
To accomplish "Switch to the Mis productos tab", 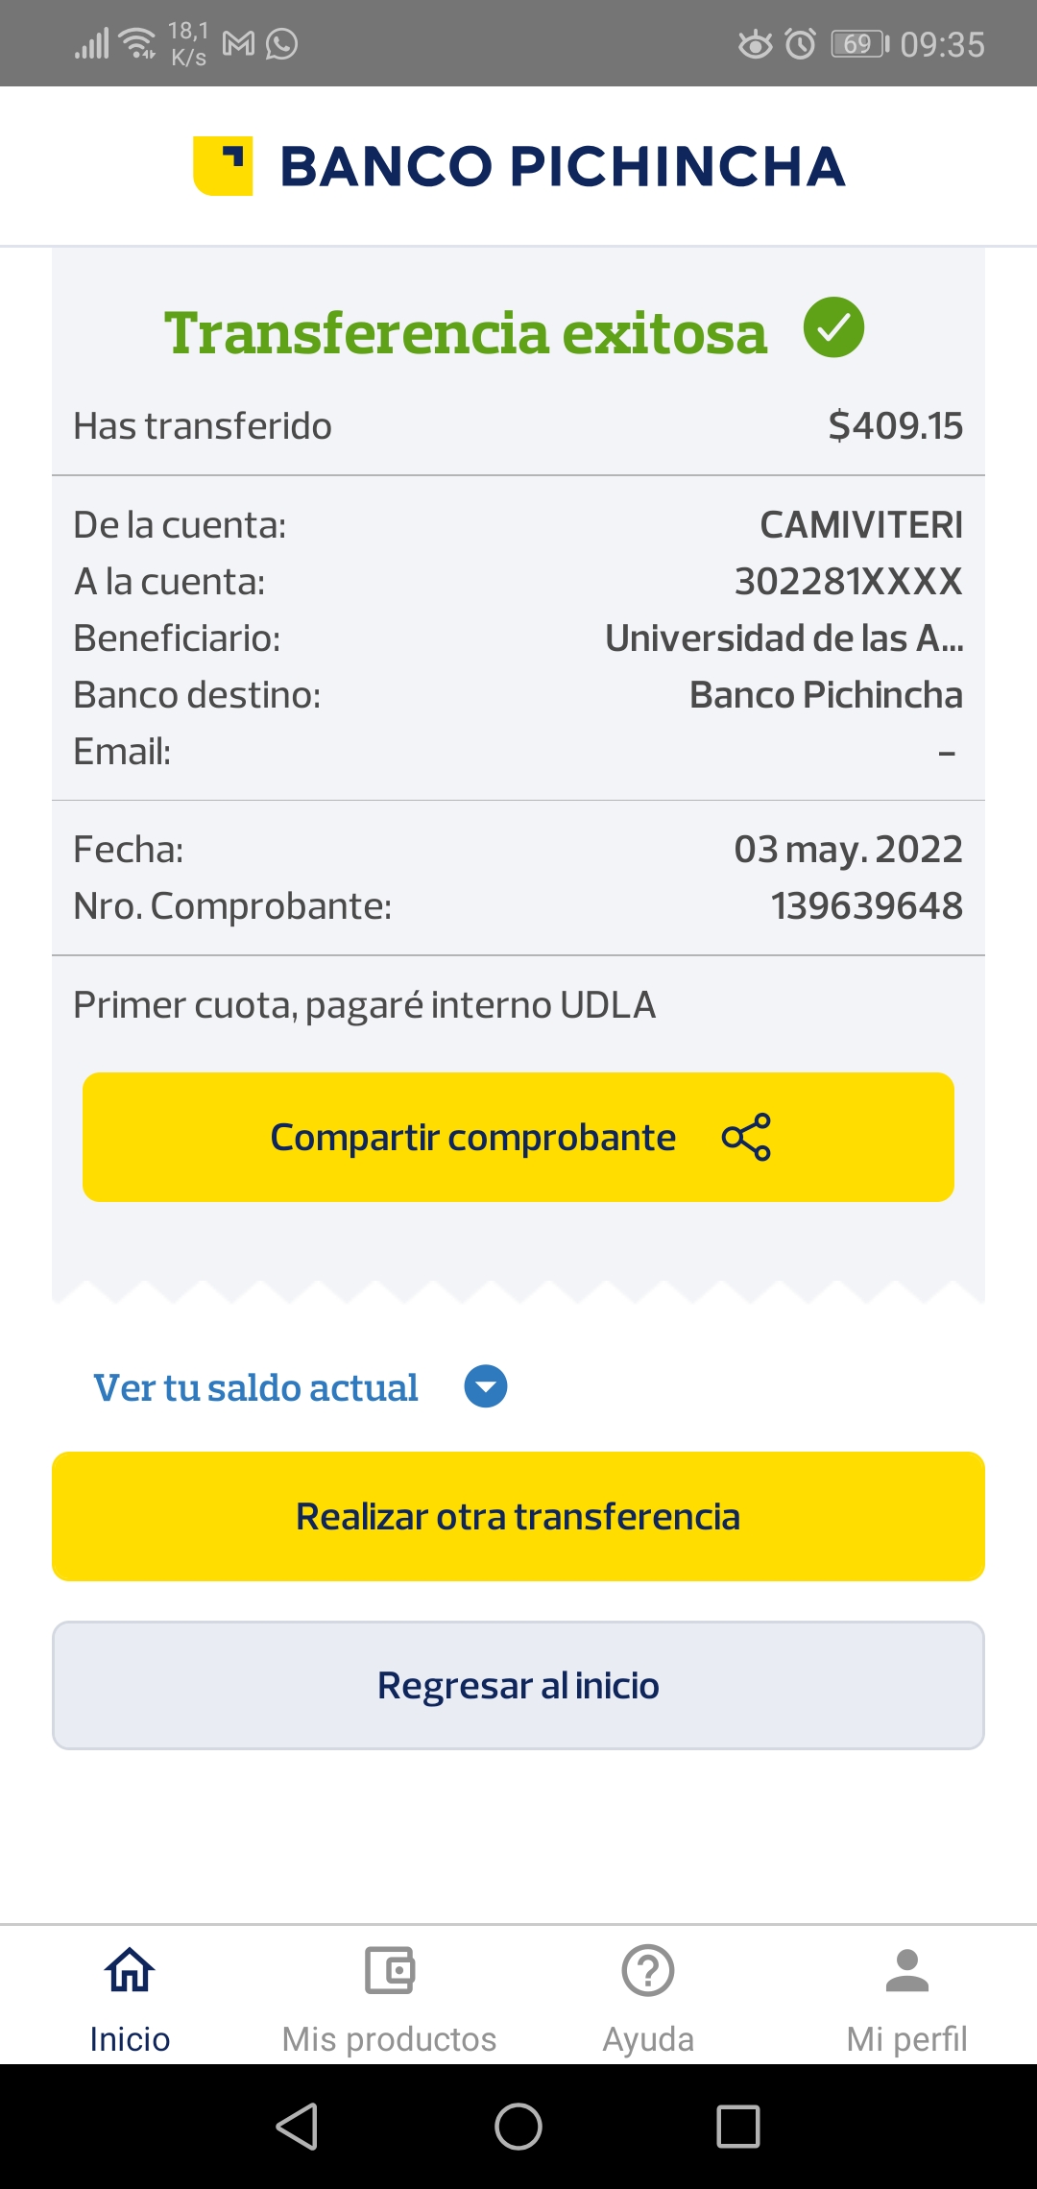I will [x=389, y=2037].
